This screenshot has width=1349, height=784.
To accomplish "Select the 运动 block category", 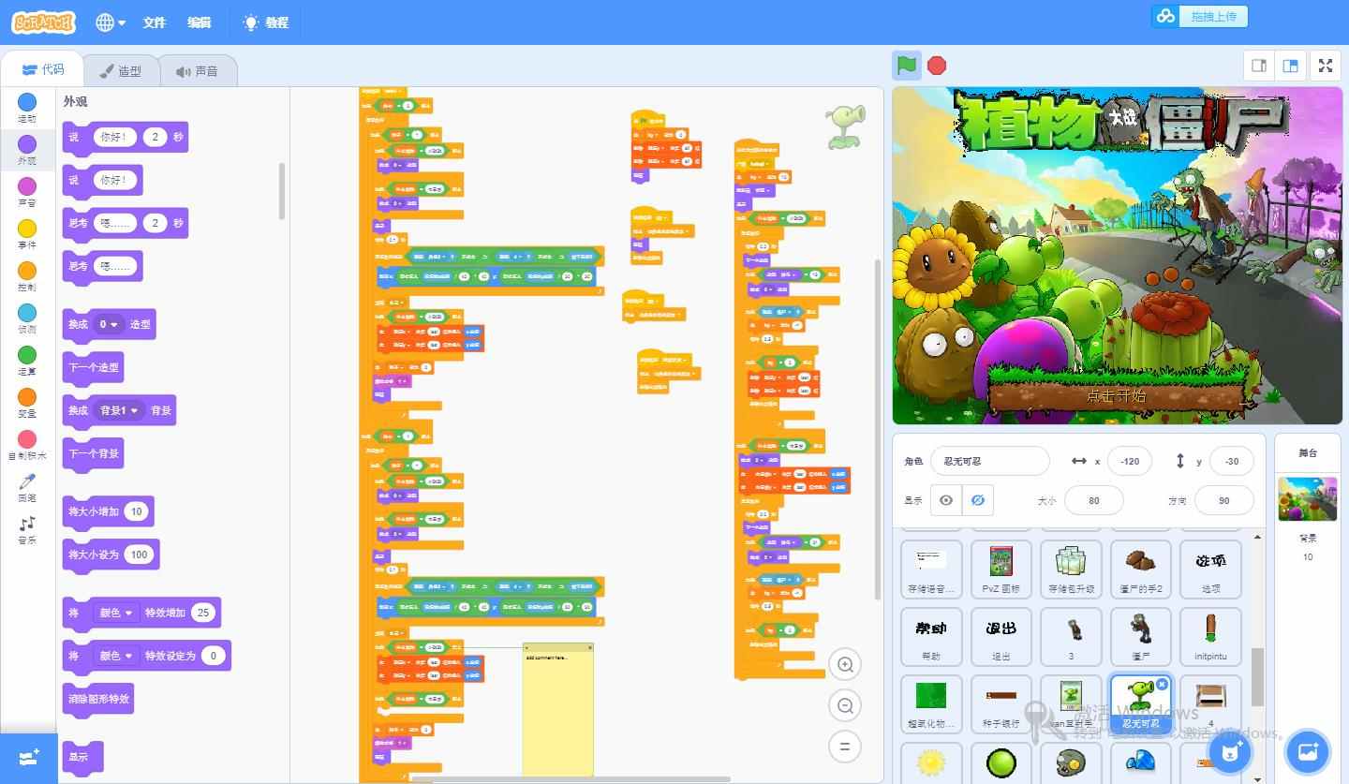I will tap(27, 108).
